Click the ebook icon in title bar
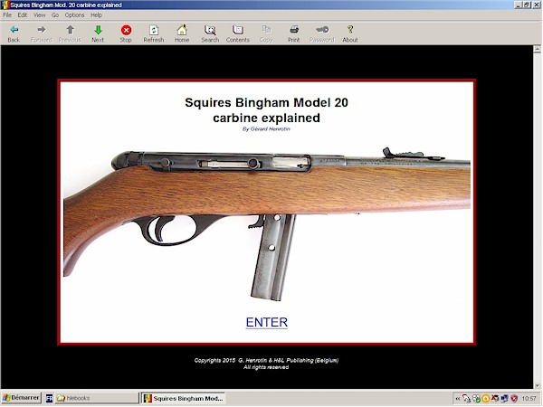This screenshot has width=543, height=407. coord(5,5)
